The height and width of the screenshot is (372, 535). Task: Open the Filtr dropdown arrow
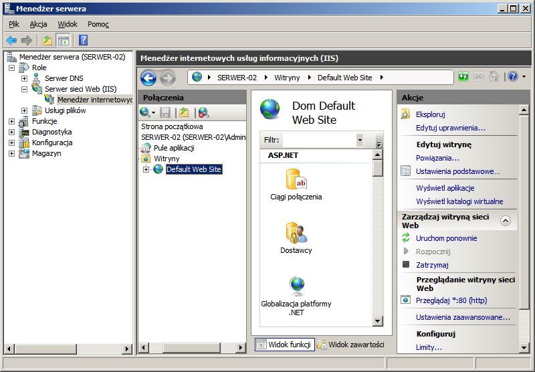click(360, 140)
